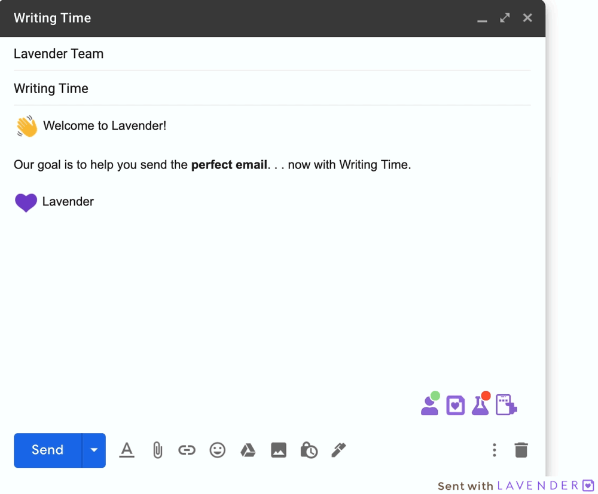Click the bold 'perfect email' text
598x494 pixels.
229,164
